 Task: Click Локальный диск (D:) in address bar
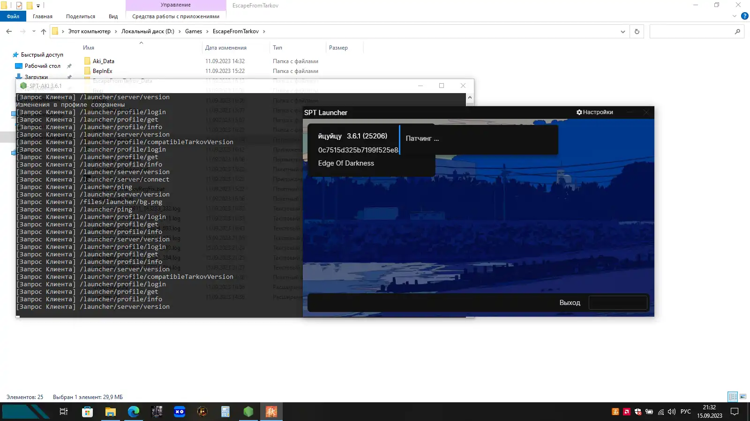(x=148, y=31)
